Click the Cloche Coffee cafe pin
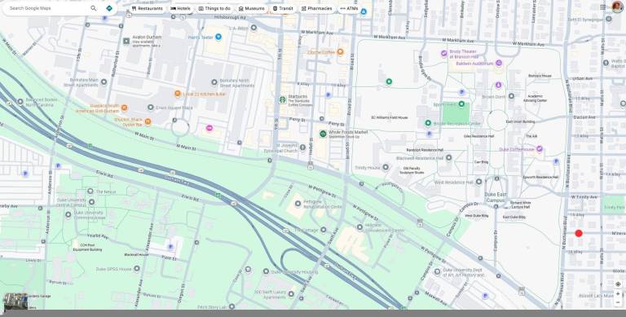Viewport: 626px width, 317px height. click(340, 51)
